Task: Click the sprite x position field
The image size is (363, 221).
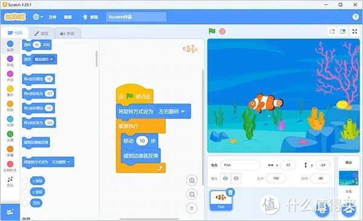Action: (288, 165)
